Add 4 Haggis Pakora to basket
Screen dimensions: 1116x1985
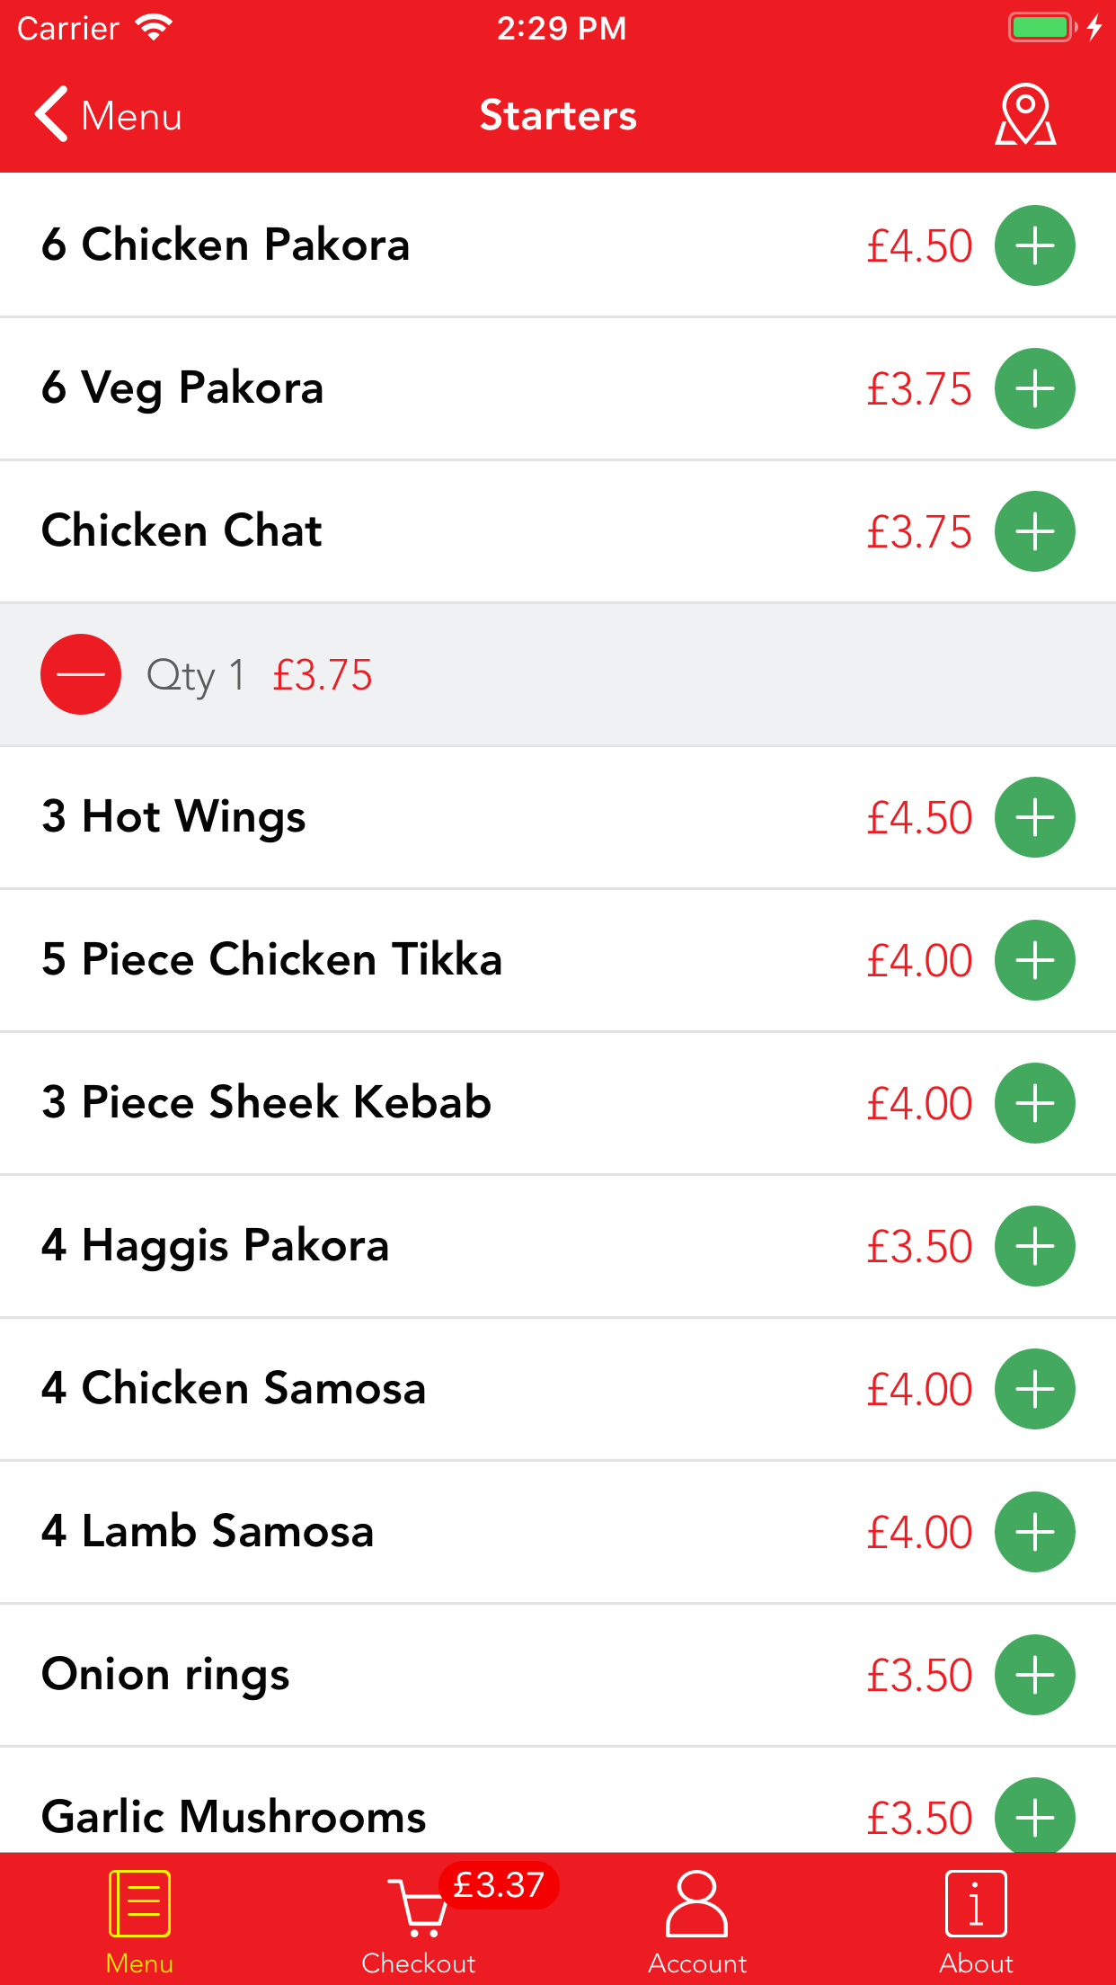click(x=1034, y=1246)
